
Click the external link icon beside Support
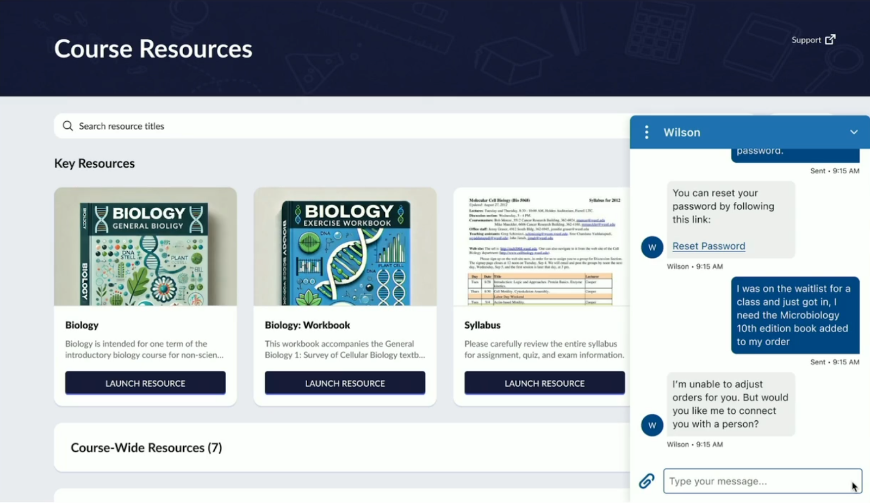tap(830, 40)
